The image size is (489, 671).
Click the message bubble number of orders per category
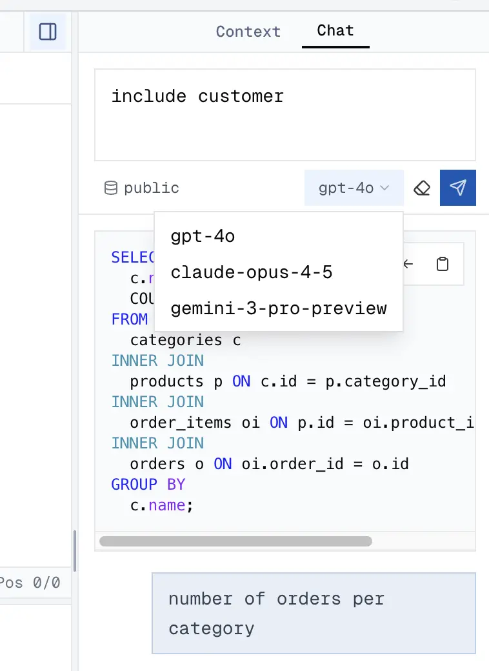click(313, 613)
